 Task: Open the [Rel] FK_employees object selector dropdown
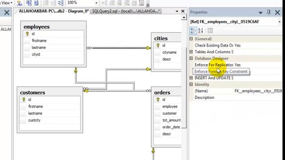pos(280,22)
